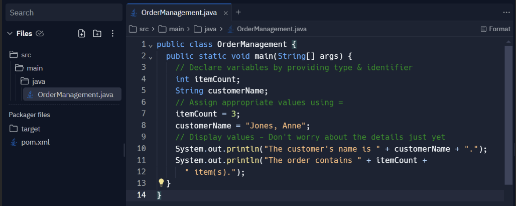
Task: Click the folder icon before src breadcrumb
Action: pos(133,29)
